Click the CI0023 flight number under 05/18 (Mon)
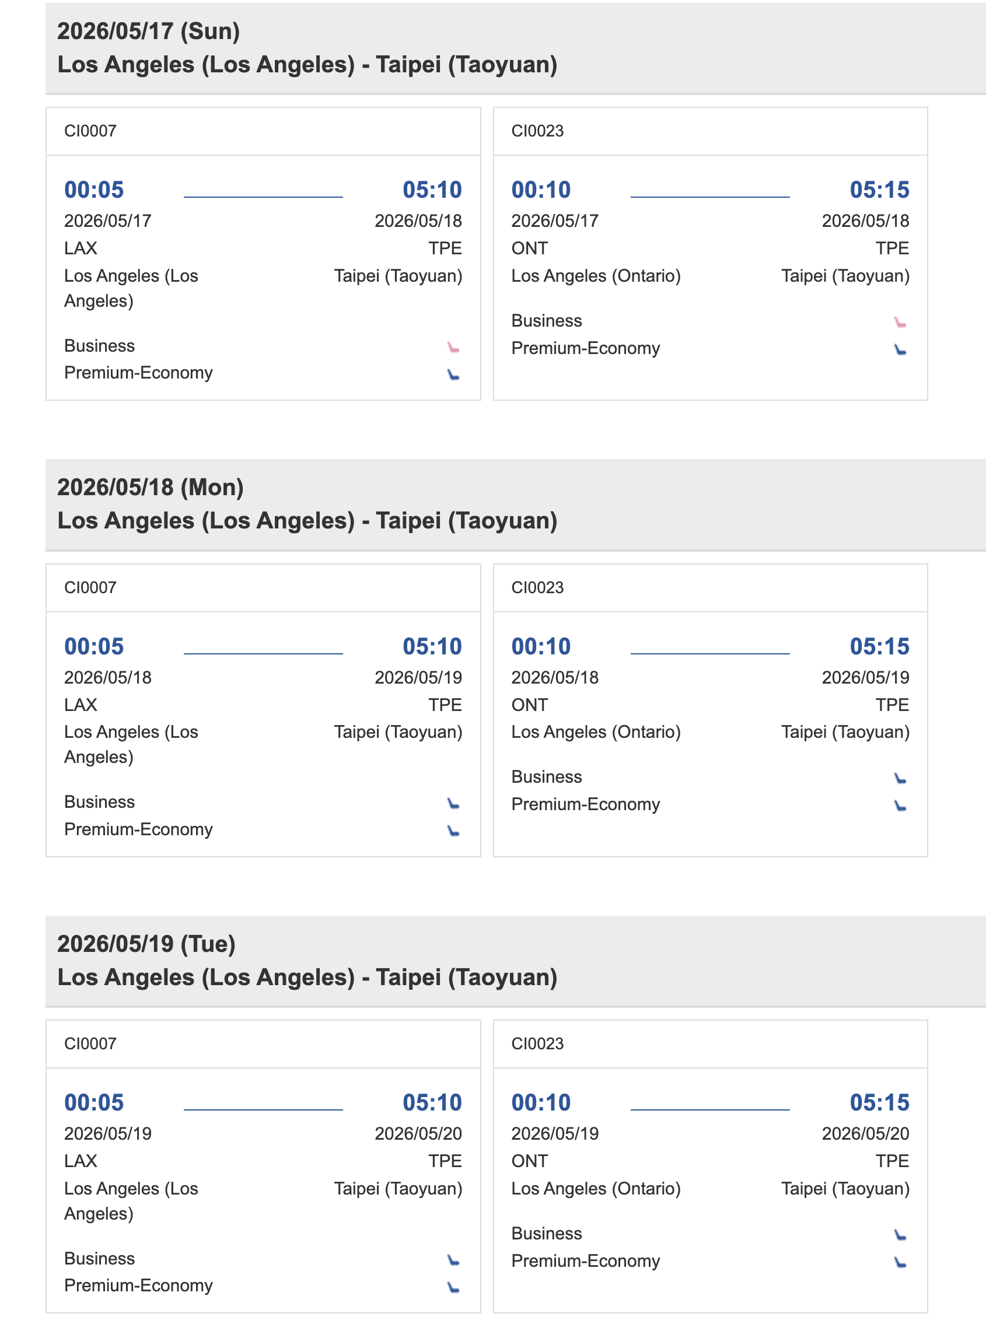Image resolution: width=986 pixels, height=1317 pixels. [538, 588]
